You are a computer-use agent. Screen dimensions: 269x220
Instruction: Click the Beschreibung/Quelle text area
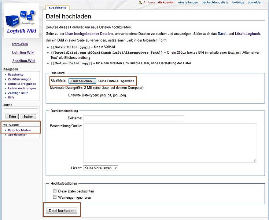pos(170,143)
